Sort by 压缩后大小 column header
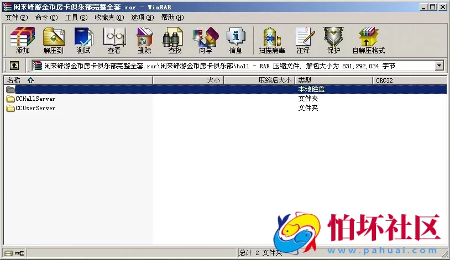The image size is (450, 260). [259, 80]
